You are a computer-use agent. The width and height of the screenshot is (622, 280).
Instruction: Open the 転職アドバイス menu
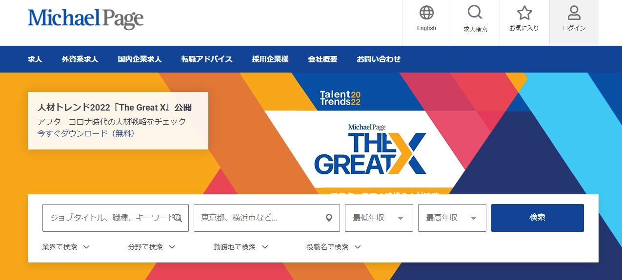207,59
